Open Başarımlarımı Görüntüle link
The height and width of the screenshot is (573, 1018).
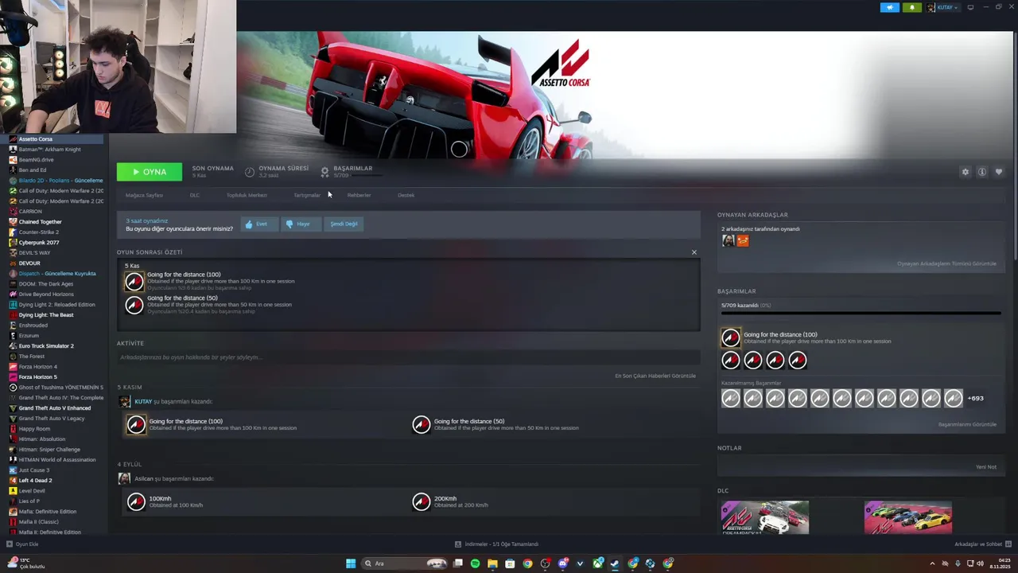pyautogui.click(x=967, y=424)
